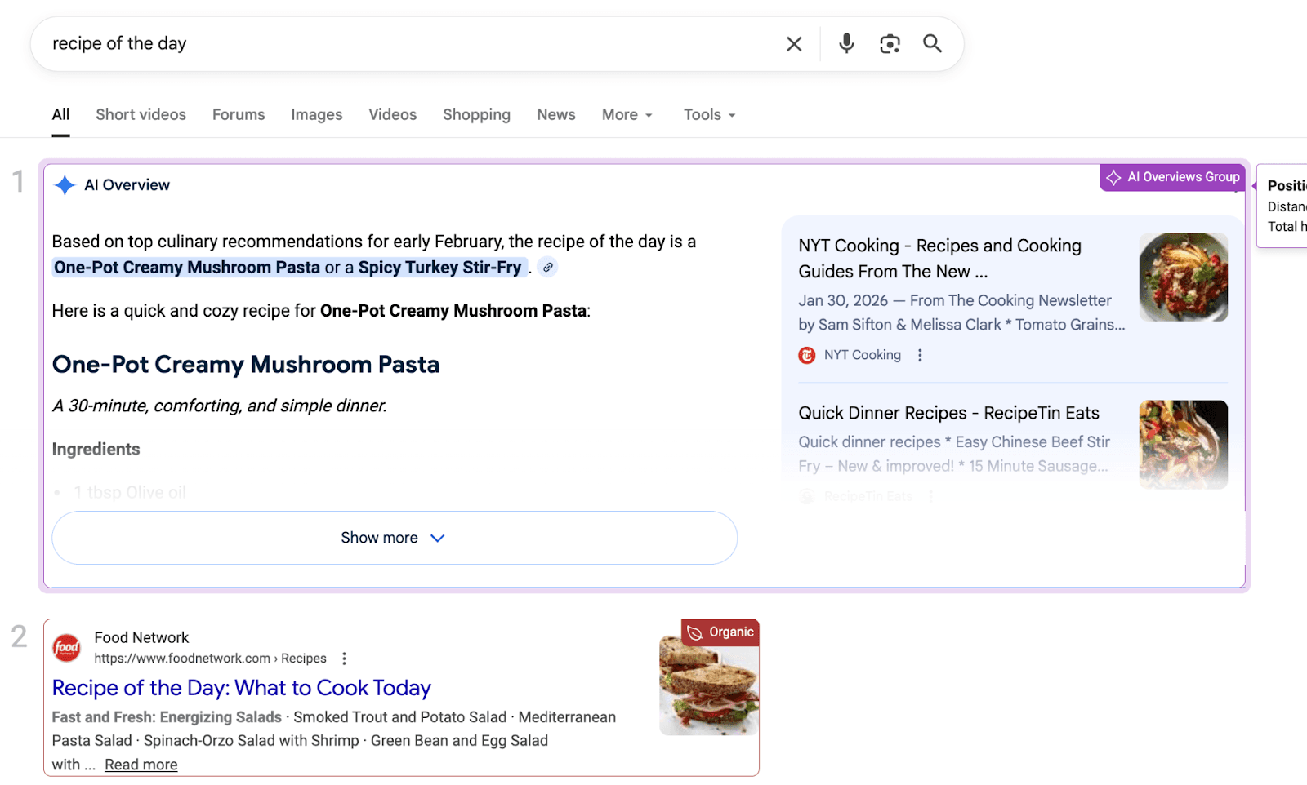Switch to the Forums tab
Screen dimensions: 1307x785
[x=239, y=115]
